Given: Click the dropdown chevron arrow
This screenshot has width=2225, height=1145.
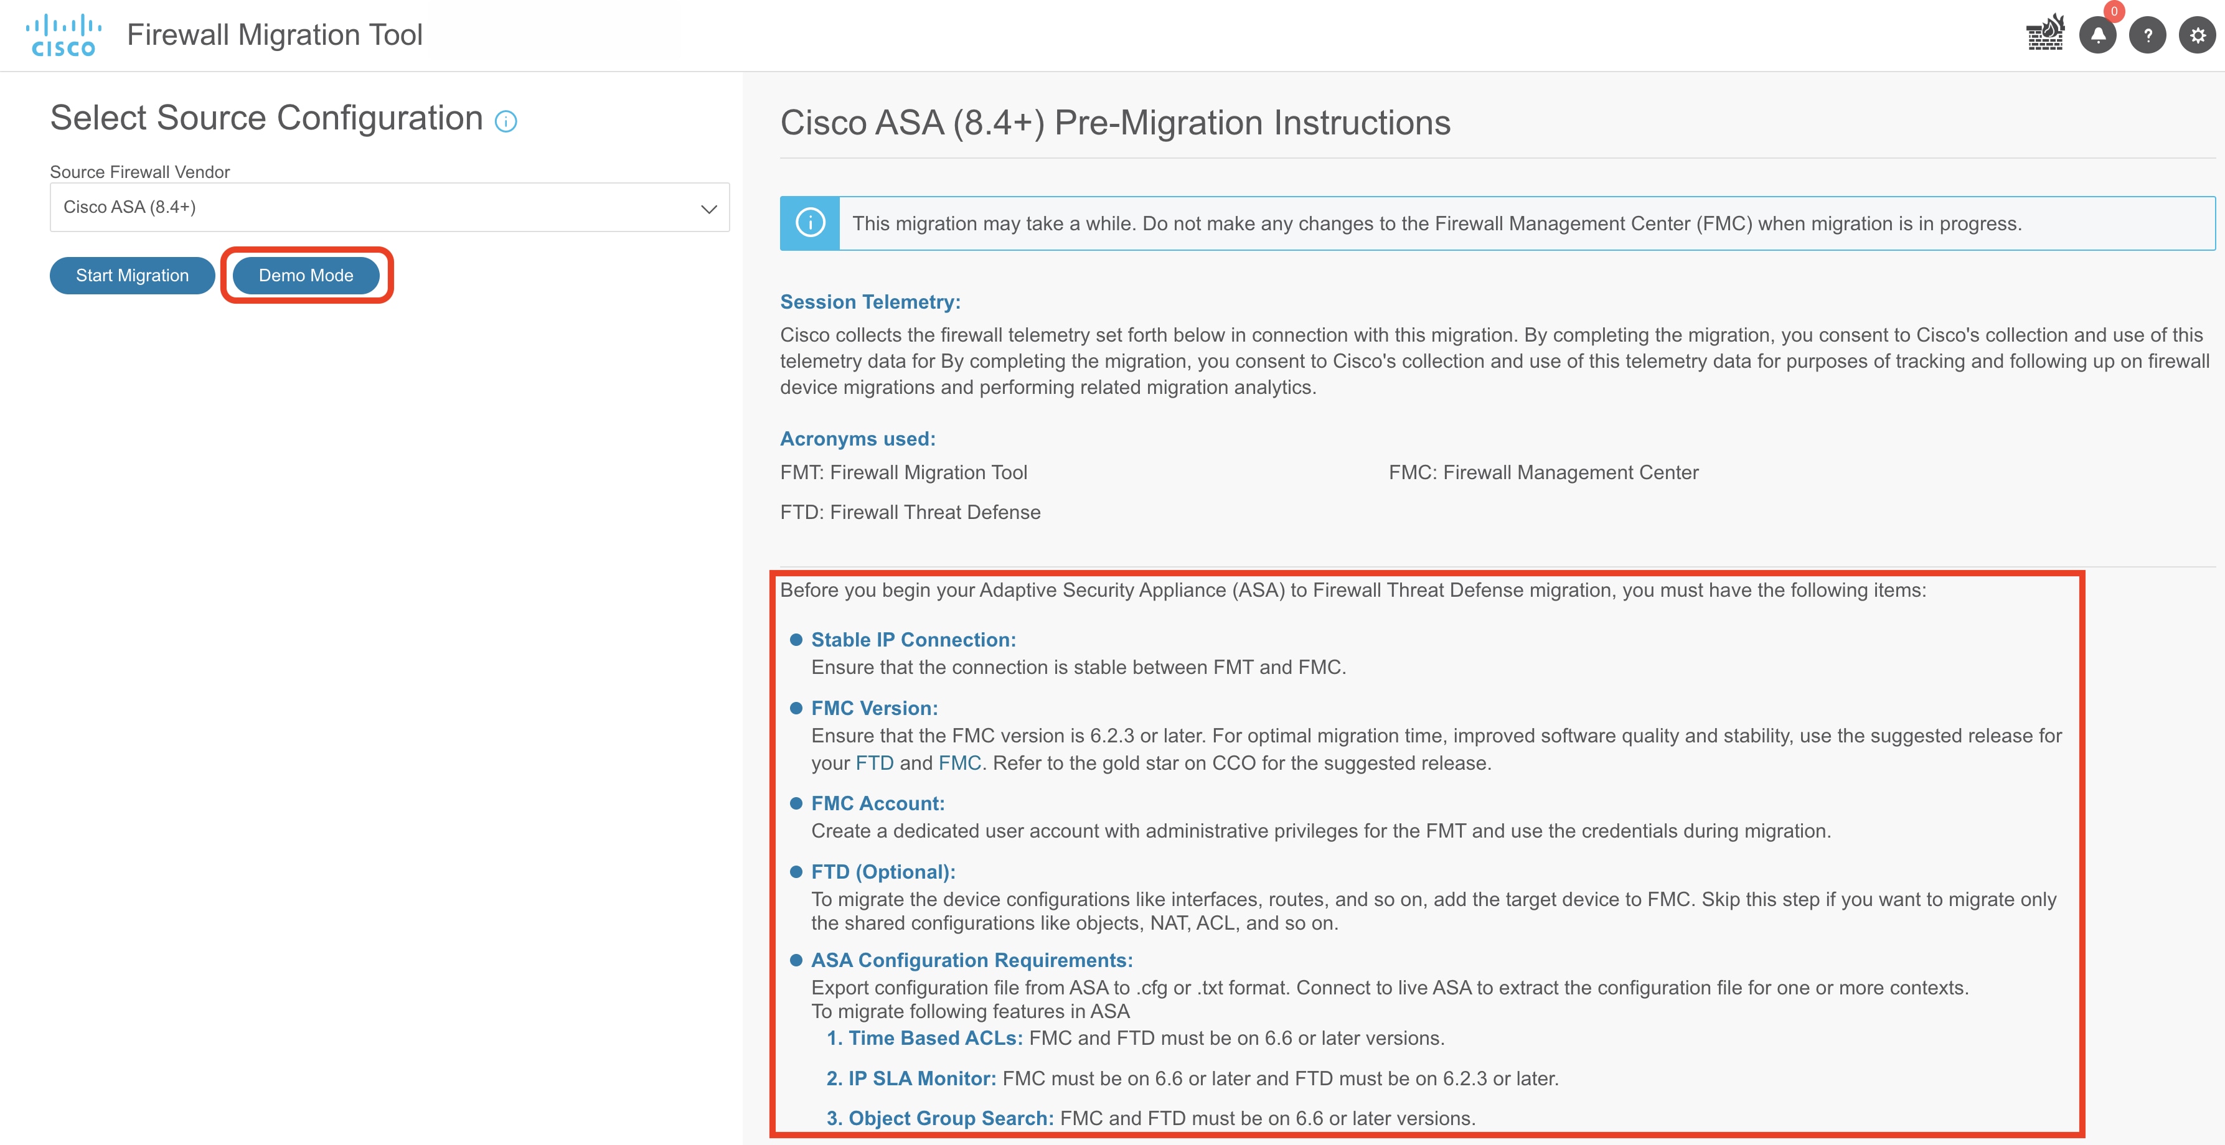Looking at the screenshot, I should pyautogui.click(x=708, y=209).
